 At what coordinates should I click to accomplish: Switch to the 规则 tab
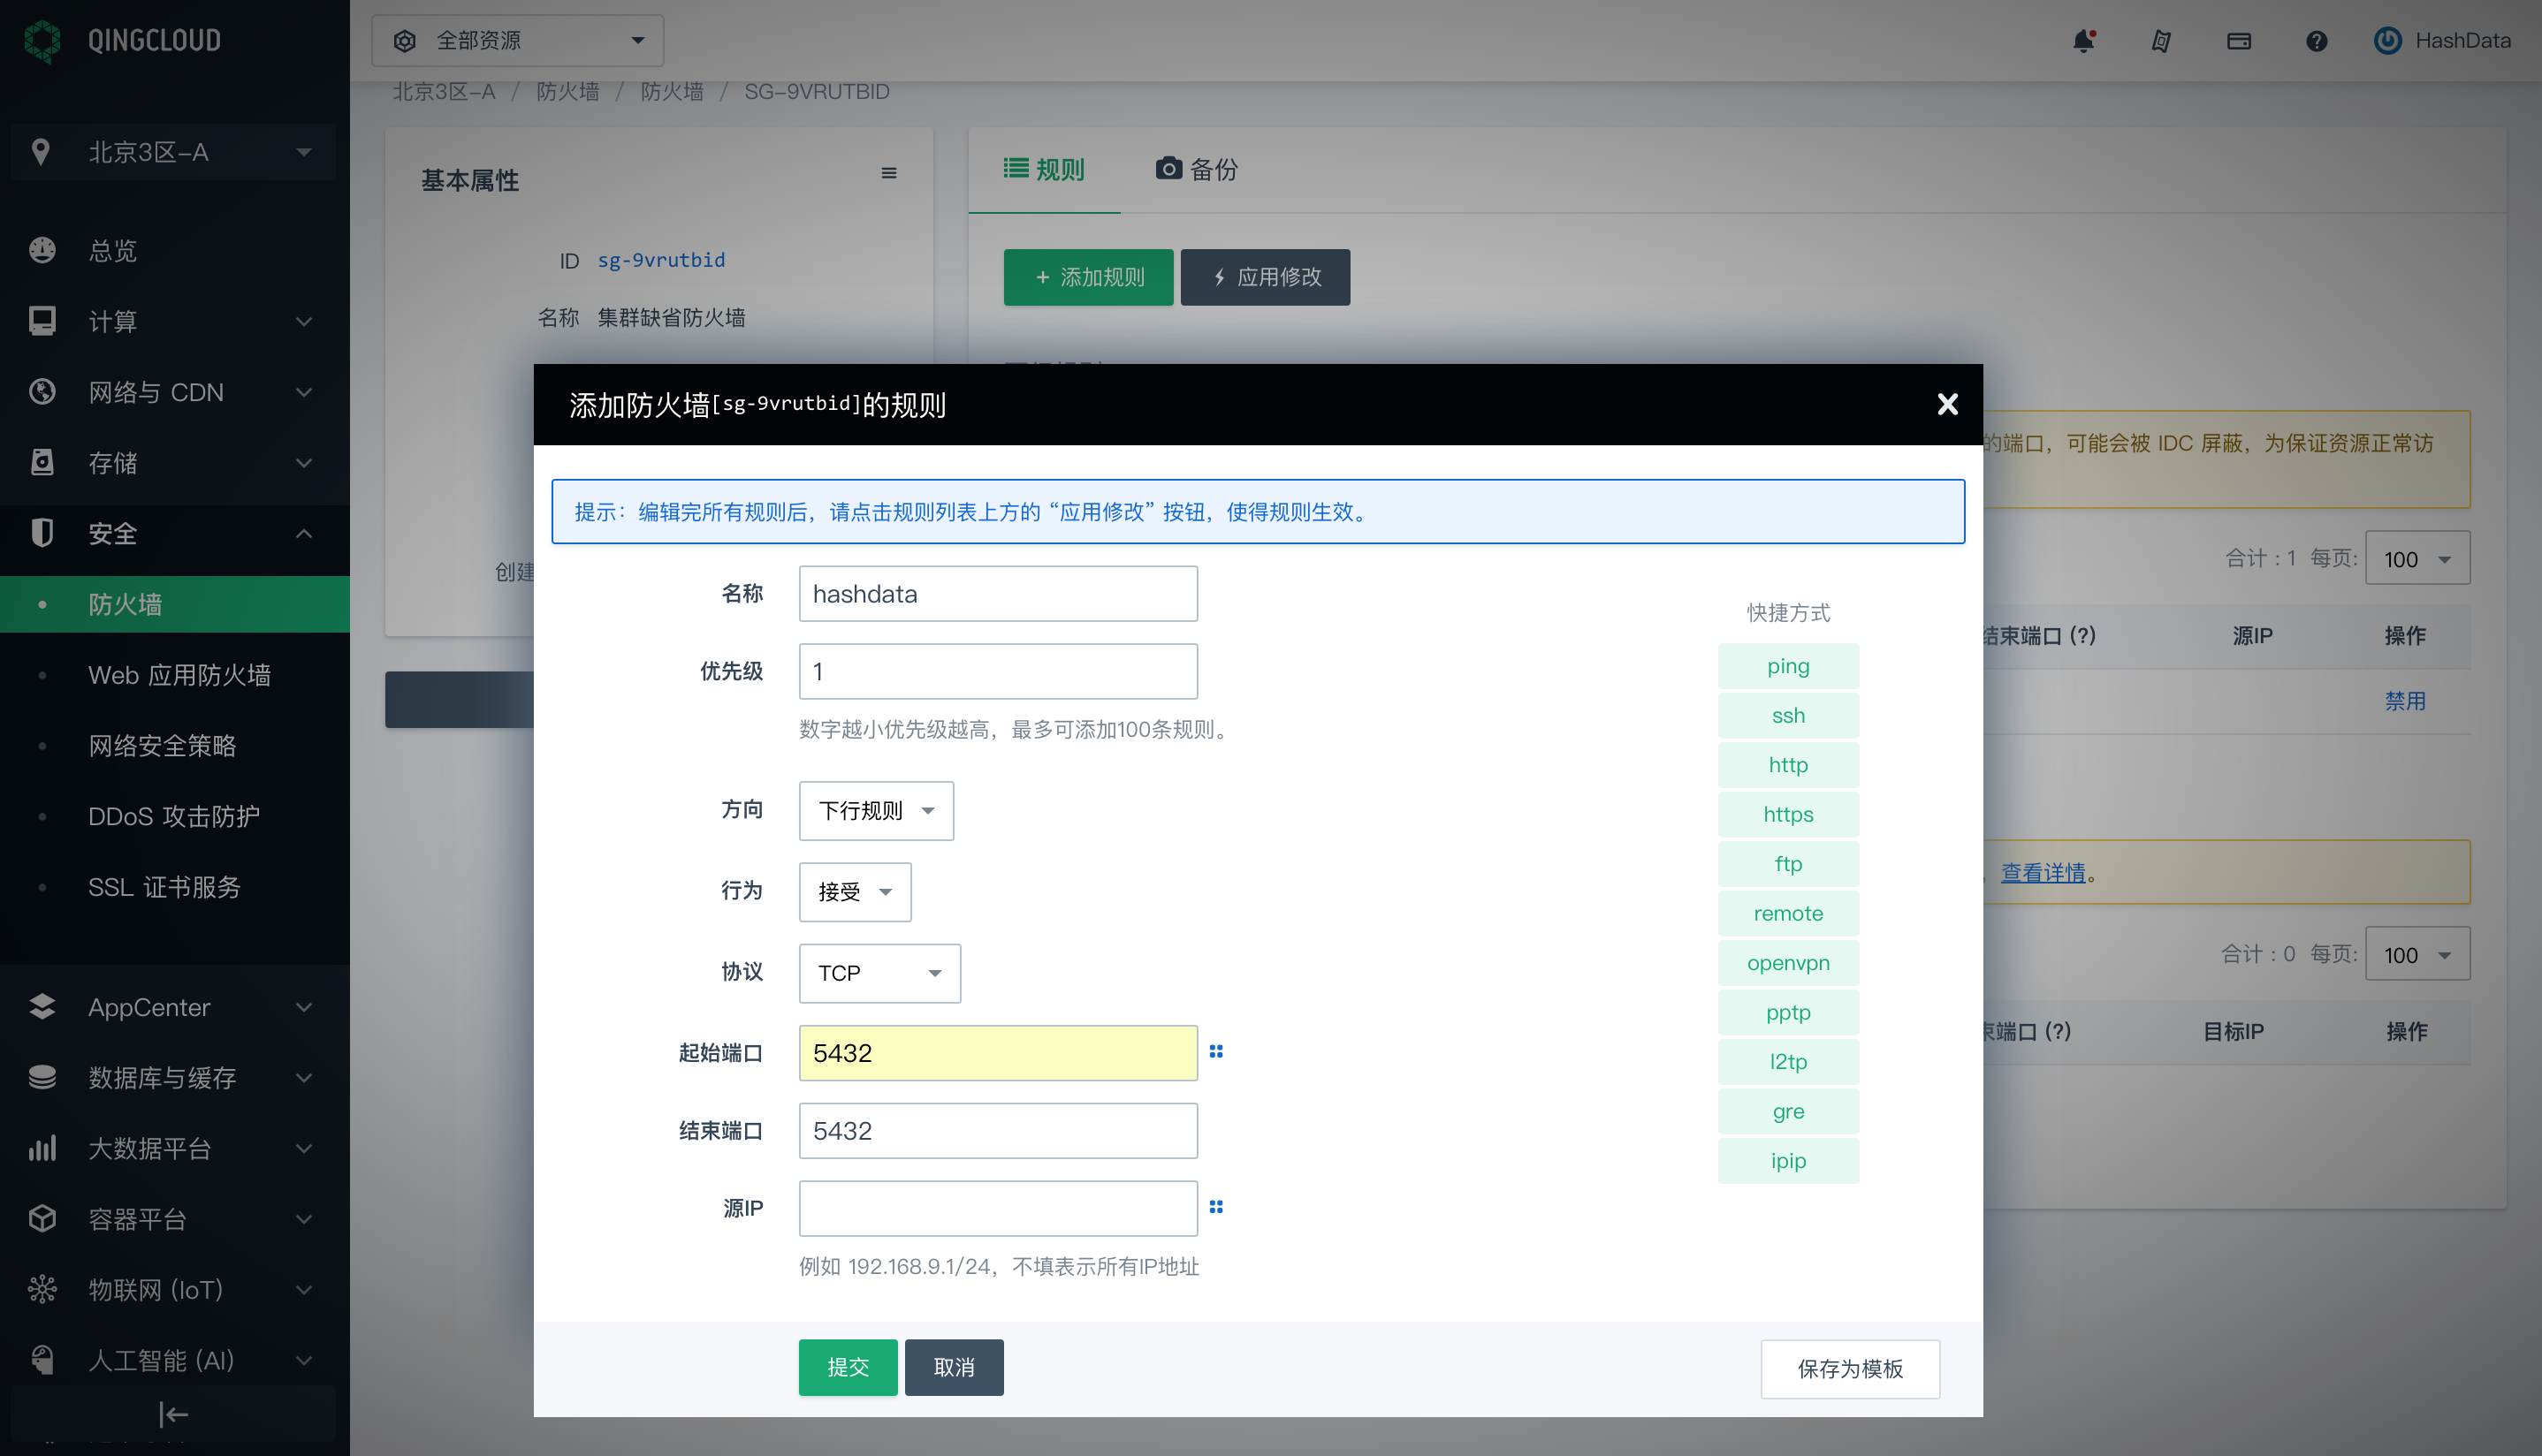[x=1044, y=169]
